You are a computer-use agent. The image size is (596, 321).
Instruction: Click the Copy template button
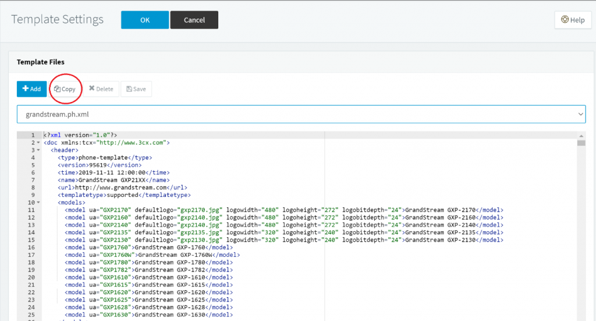(65, 89)
